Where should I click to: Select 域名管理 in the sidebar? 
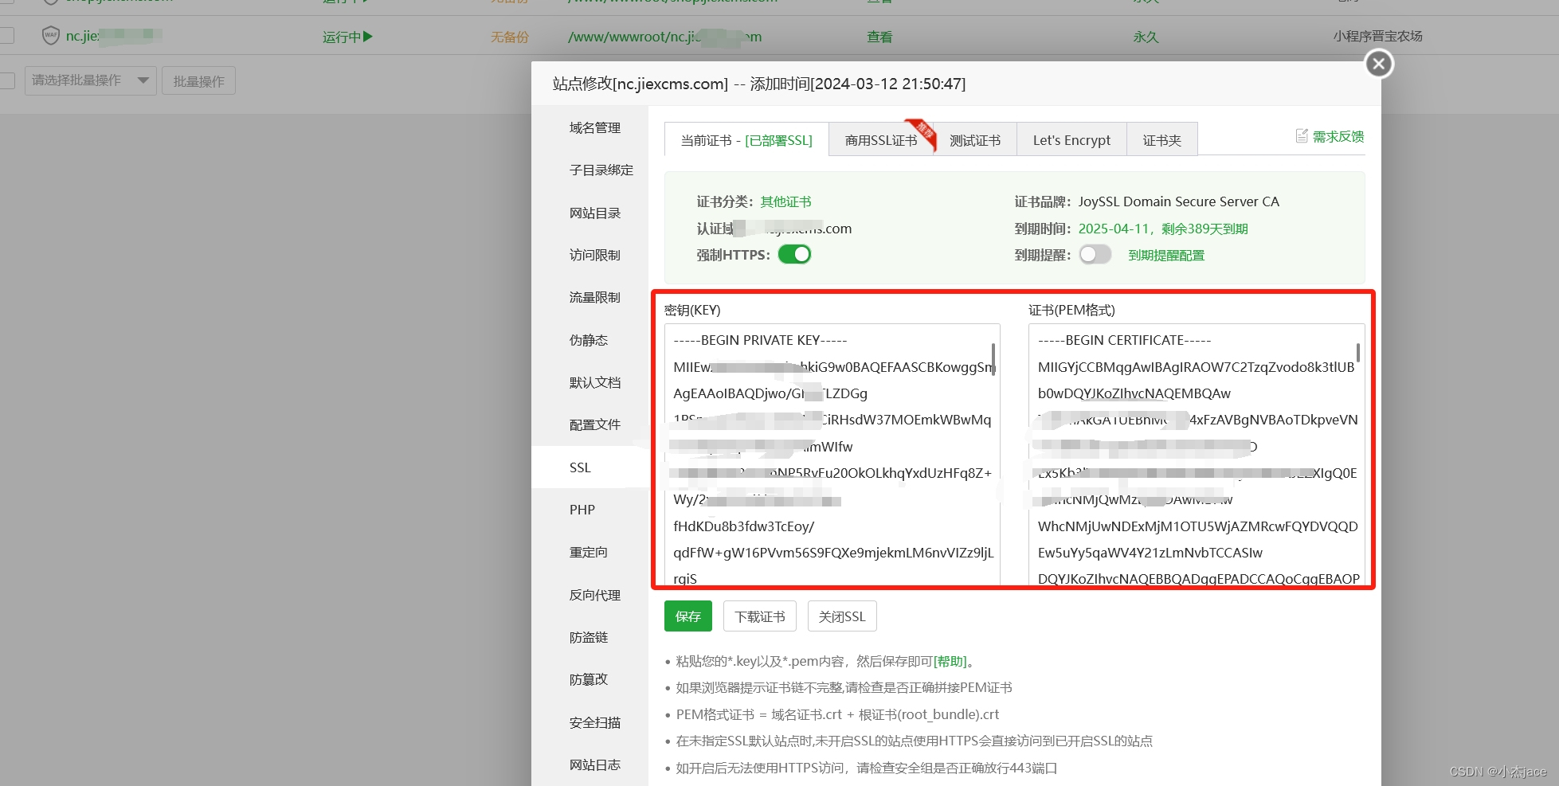594,127
